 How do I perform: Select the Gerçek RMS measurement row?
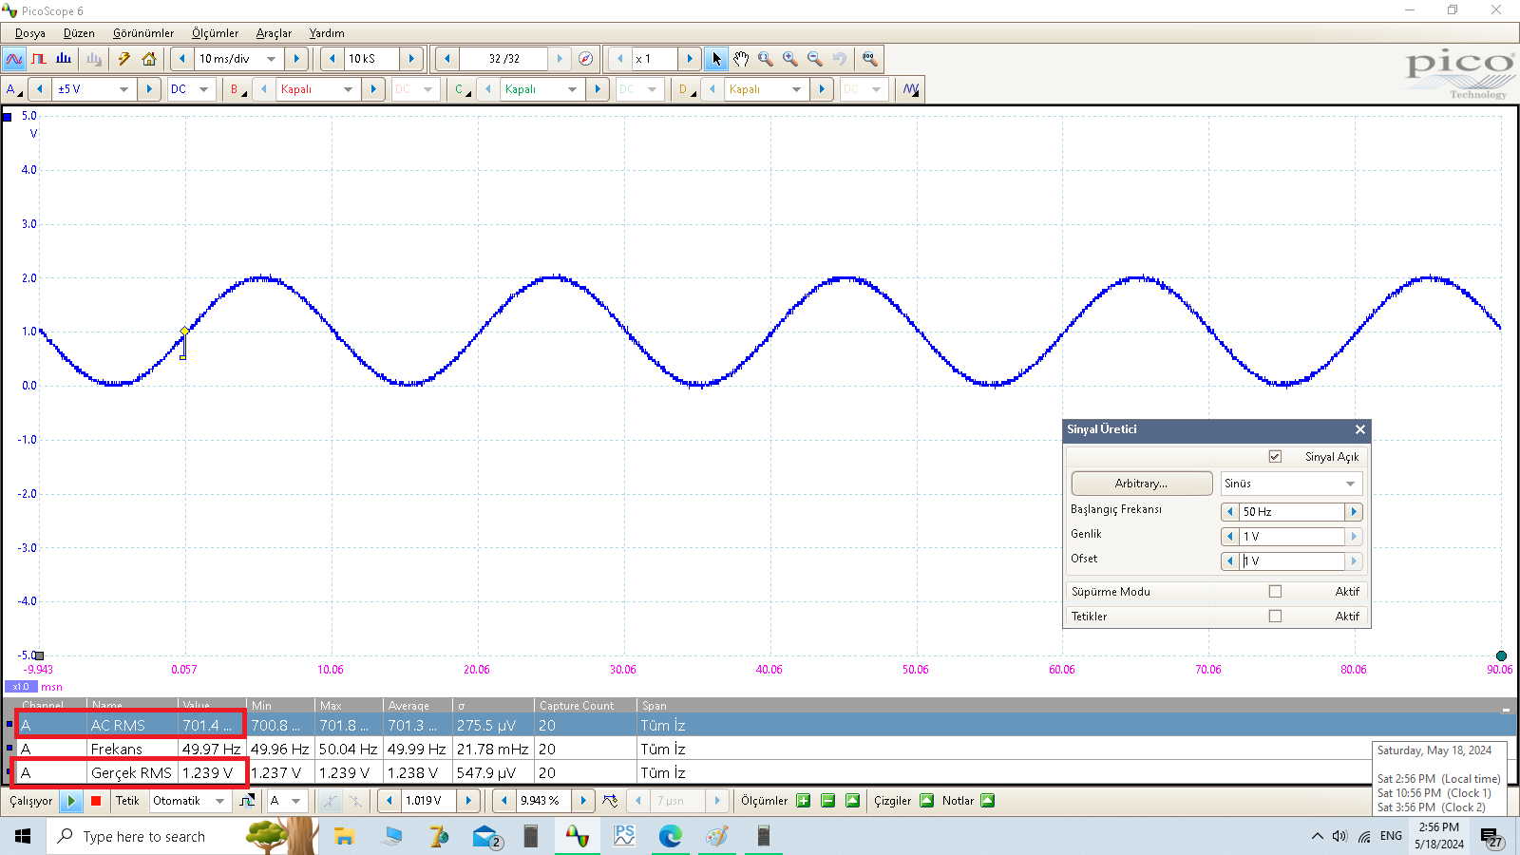coord(758,773)
